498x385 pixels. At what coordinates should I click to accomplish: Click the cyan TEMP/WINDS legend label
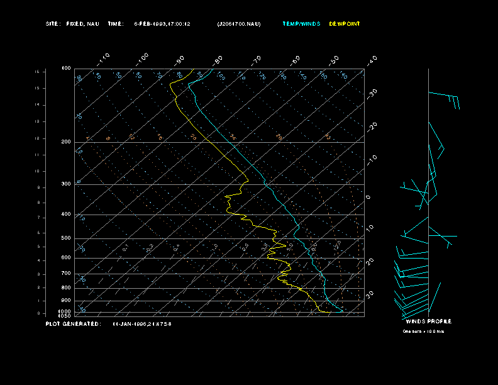tap(301, 24)
